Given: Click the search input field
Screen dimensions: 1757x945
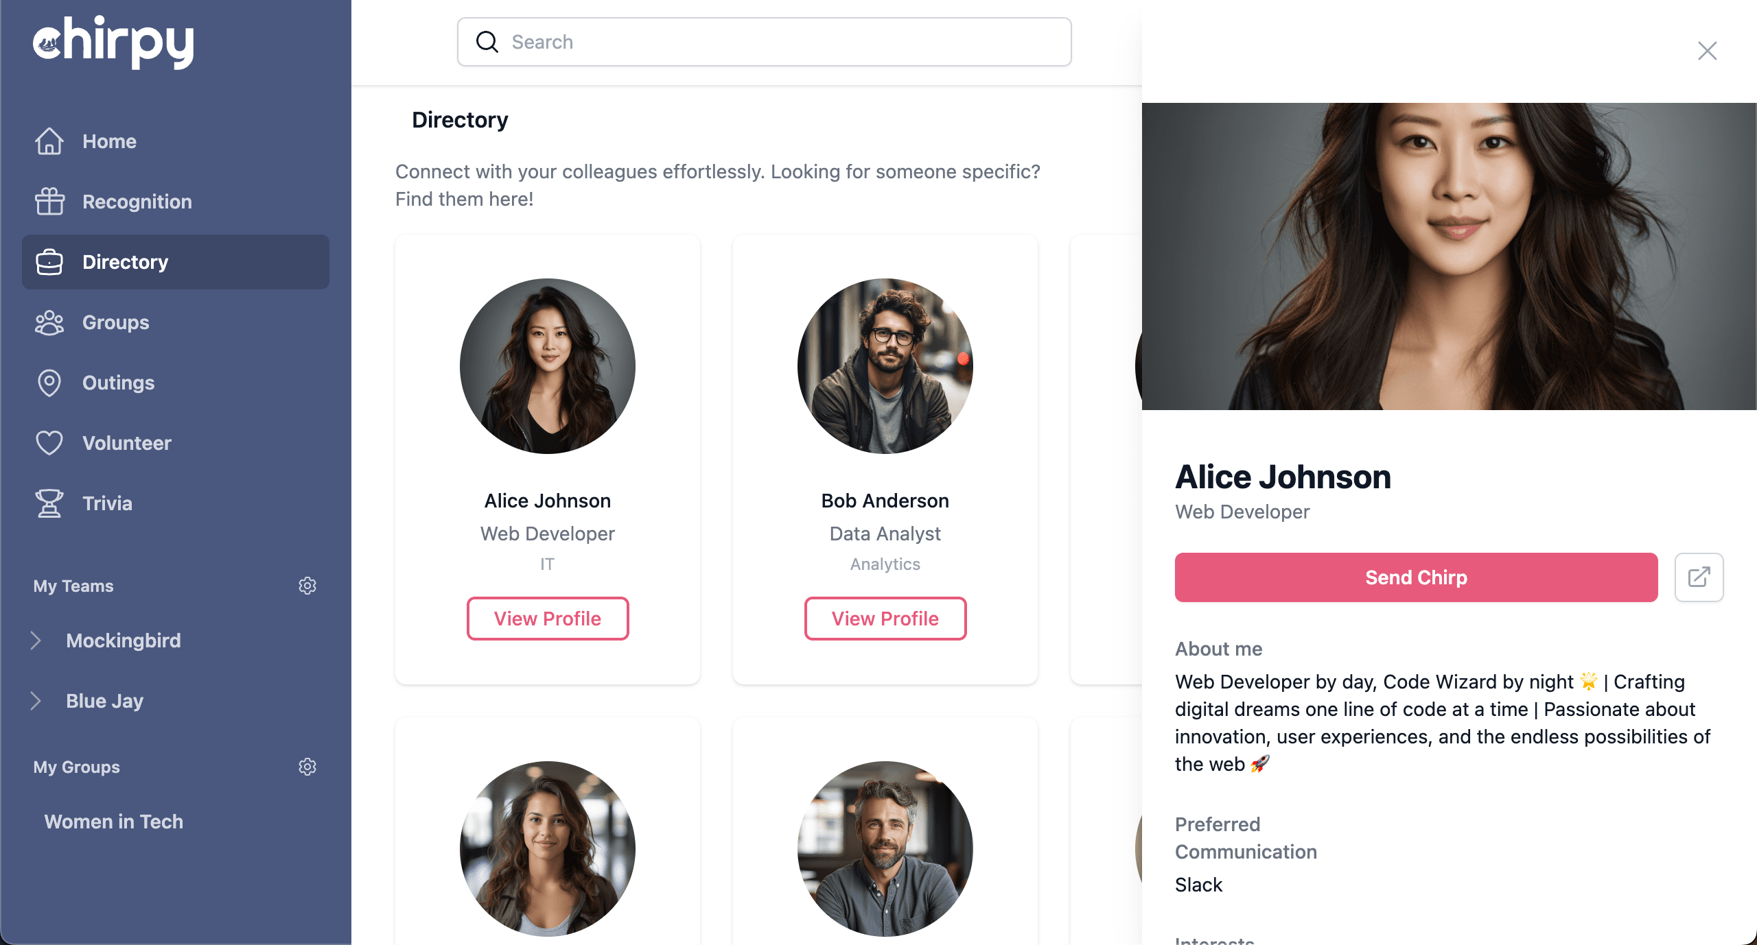Looking at the screenshot, I should click(x=765, y=42).
